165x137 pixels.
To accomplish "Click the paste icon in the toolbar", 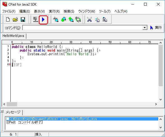I will (105, 20).
